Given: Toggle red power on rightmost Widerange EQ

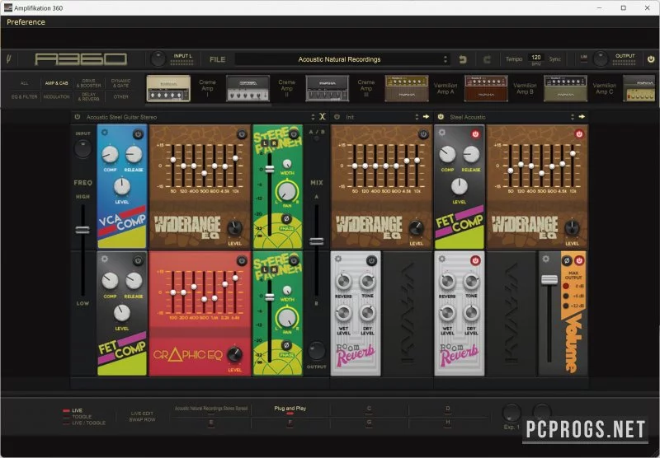Looking at the screenshot, I should 579,134.
